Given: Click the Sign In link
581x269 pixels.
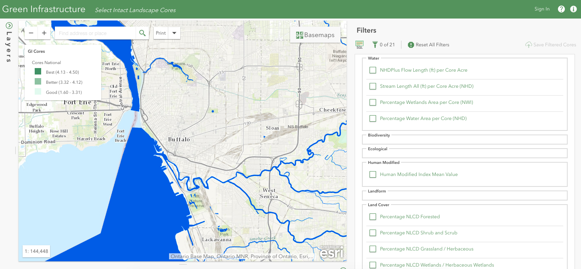Looking at the screenshot, I should pos(542,9).
